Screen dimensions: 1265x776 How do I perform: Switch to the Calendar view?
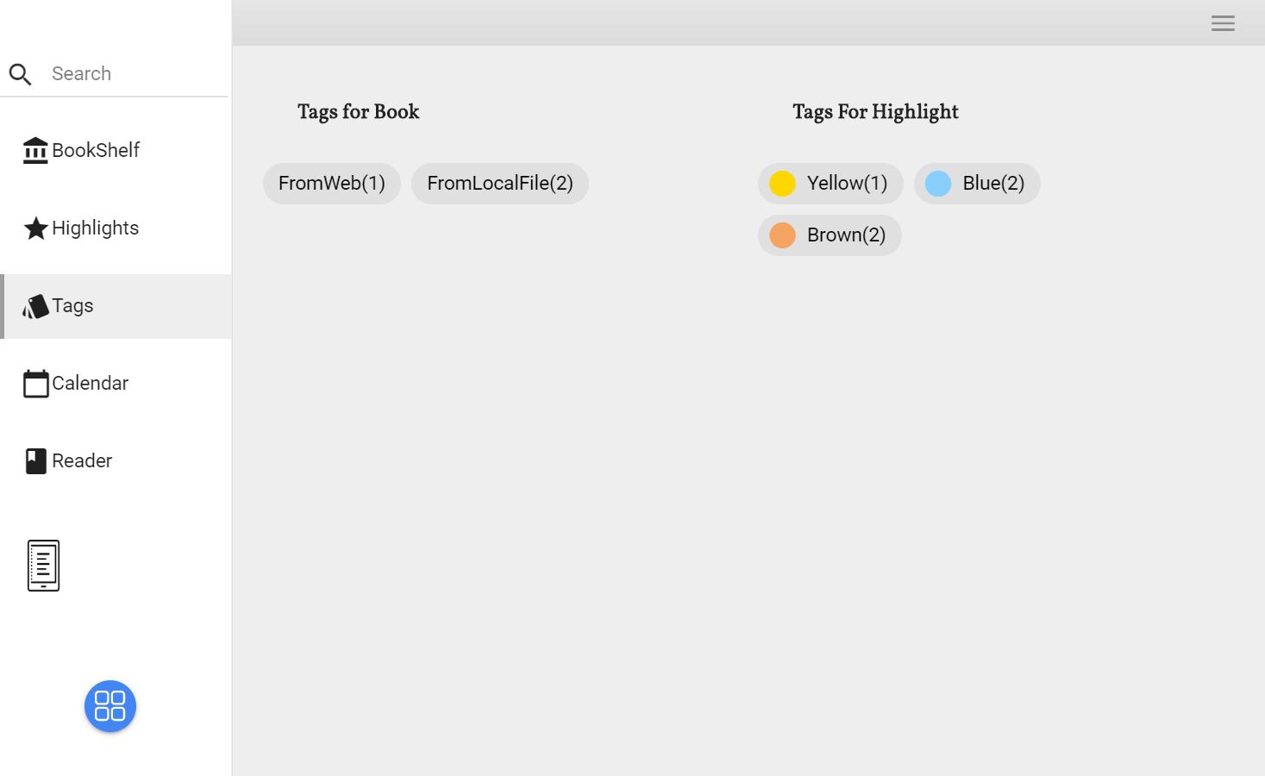[x=91, y=384]
